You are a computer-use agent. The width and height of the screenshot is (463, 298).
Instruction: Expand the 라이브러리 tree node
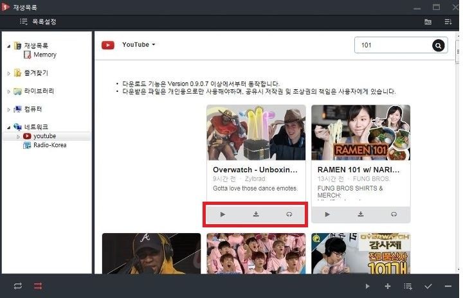[x=9, y=91]
